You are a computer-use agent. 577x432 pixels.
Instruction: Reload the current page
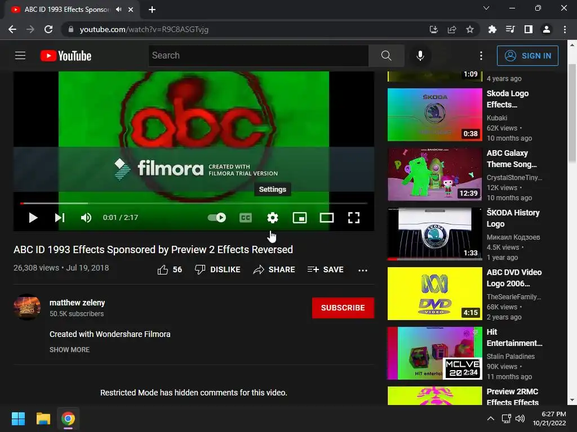pyautogui.click(x=48, y=29)
